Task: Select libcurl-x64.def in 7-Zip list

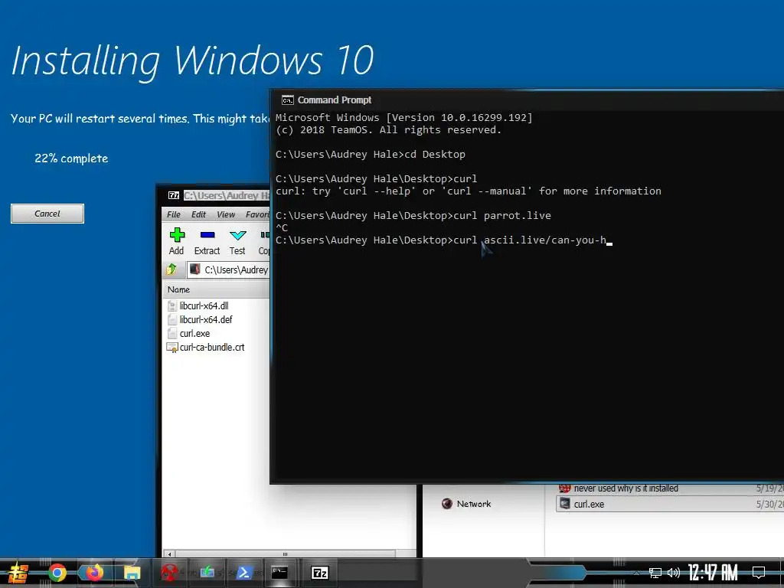Action: click(206, 319)
